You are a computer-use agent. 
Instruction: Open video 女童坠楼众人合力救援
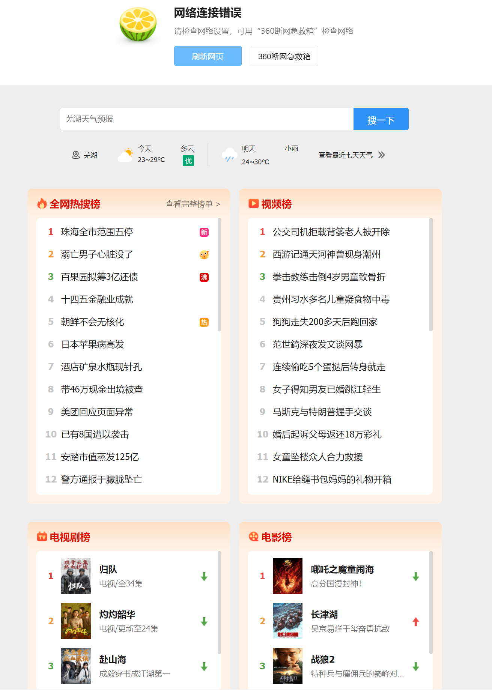(x=318, y=457)
